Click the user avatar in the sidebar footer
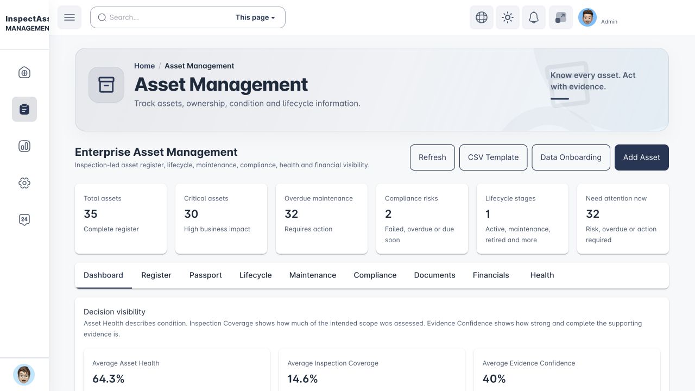695x391 pixels. coord(24,375)
